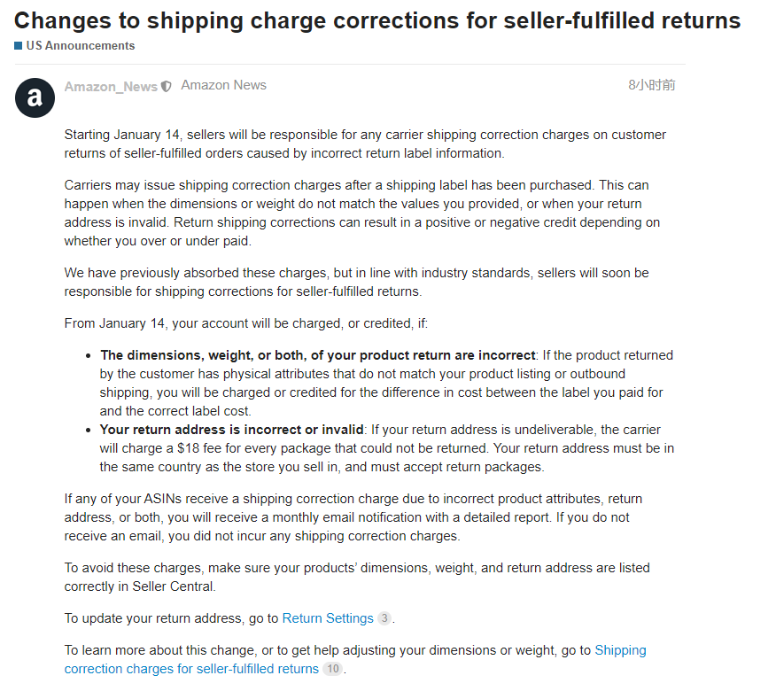Image resolution: width=776 pixels, height=691 pixels.
Task: Click the line From January 14, your account
Action: [246, 323]
